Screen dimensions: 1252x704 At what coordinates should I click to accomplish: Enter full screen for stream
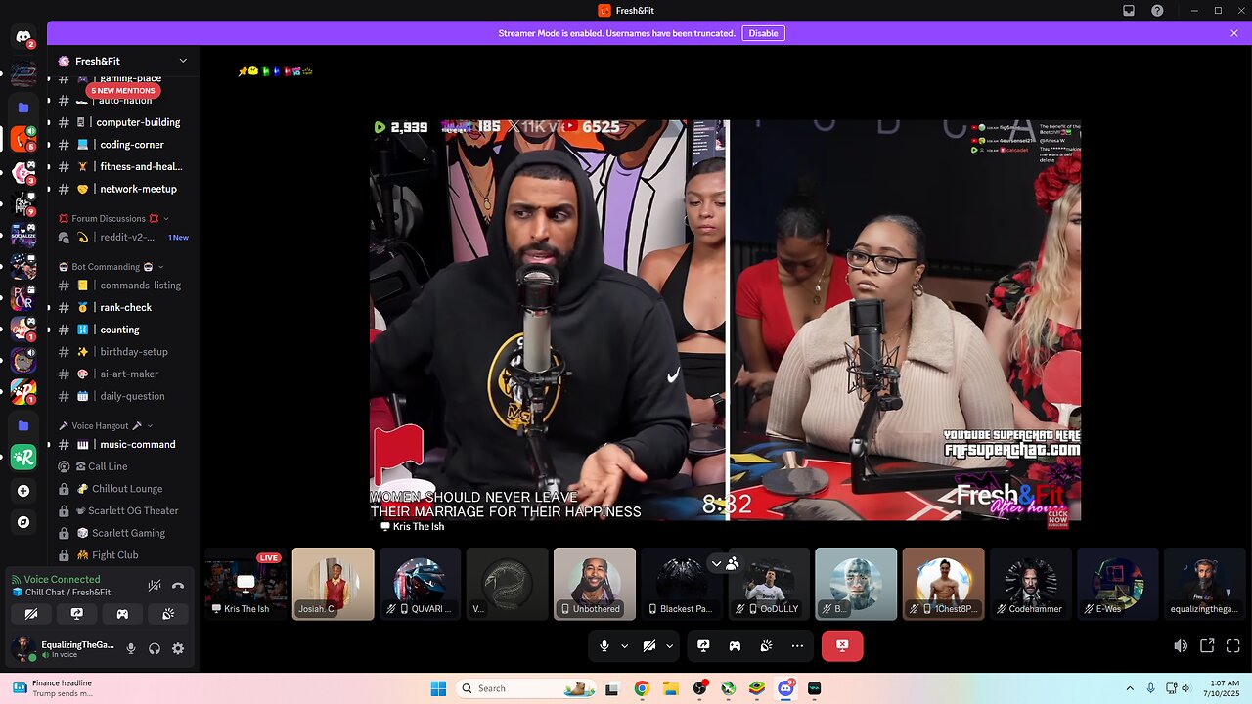pos(1232,646)
